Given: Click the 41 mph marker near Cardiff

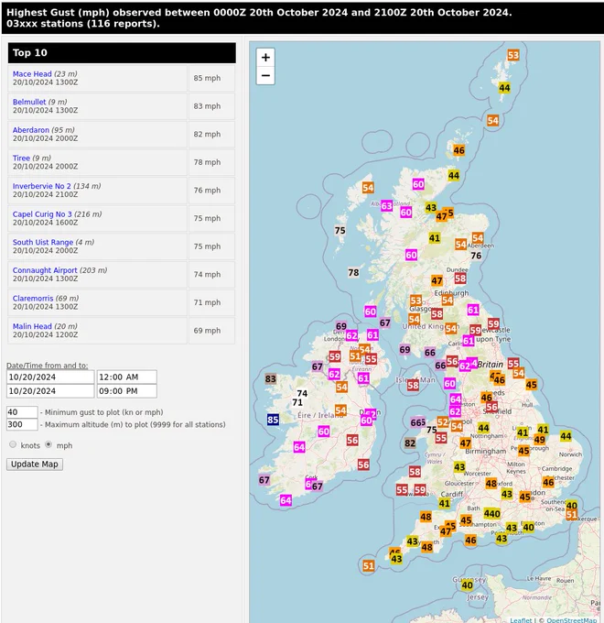Looking at the screenshot, I should click(x=444, y=503).
